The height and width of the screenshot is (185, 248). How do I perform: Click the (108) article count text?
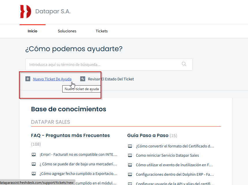pyautogui.click(x=36, y=144)
